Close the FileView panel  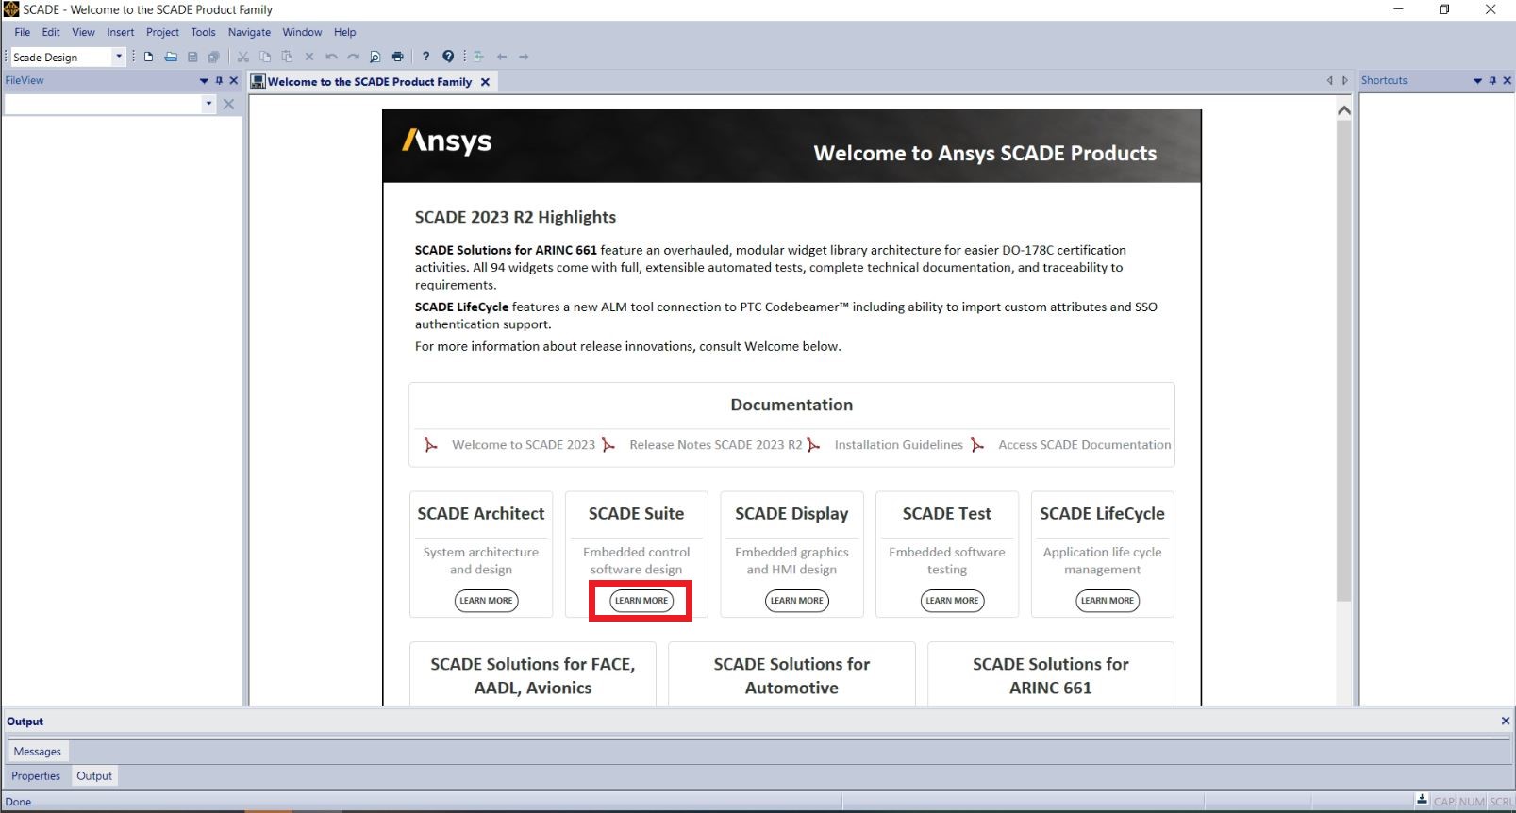[234, 81]
